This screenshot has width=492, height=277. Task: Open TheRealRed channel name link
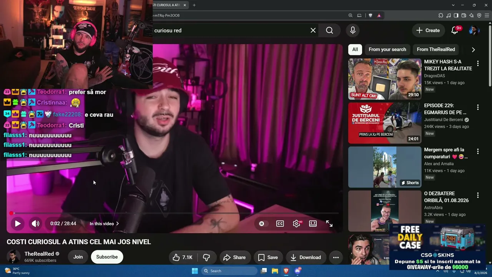39,254
